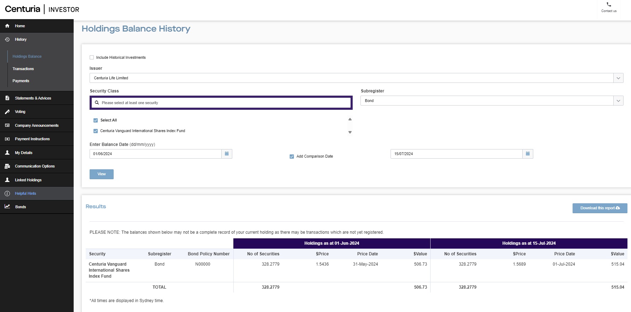Click the Centuria Investor logo

pyautogui.click(x=42, y=9)
